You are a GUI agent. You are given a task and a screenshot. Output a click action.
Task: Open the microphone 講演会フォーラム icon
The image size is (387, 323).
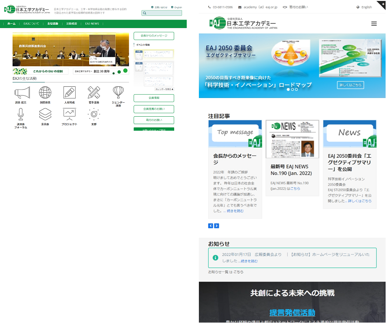[21, 114]
